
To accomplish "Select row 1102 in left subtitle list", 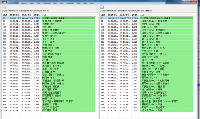I will (48, 110).
